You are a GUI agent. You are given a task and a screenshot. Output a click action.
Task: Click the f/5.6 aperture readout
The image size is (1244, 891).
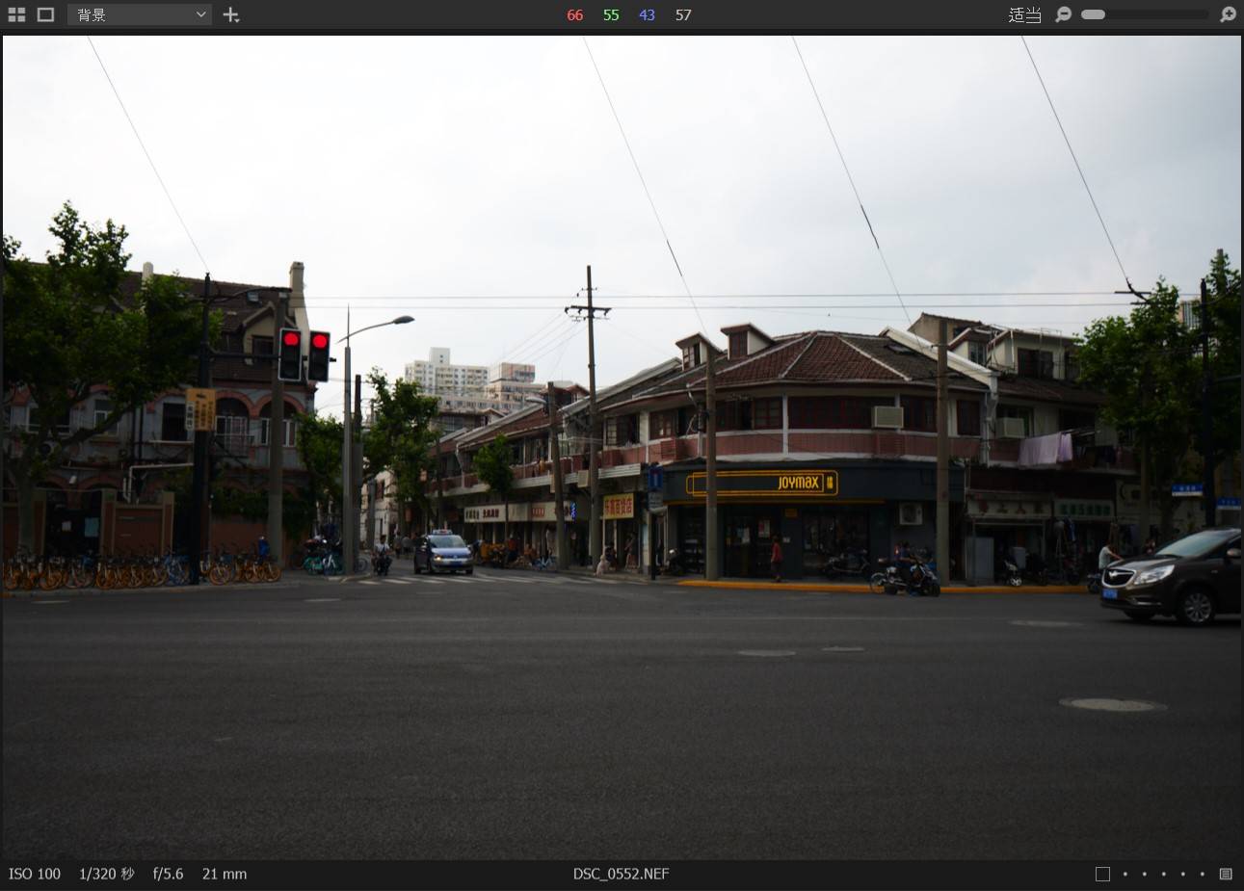point(168,874)
